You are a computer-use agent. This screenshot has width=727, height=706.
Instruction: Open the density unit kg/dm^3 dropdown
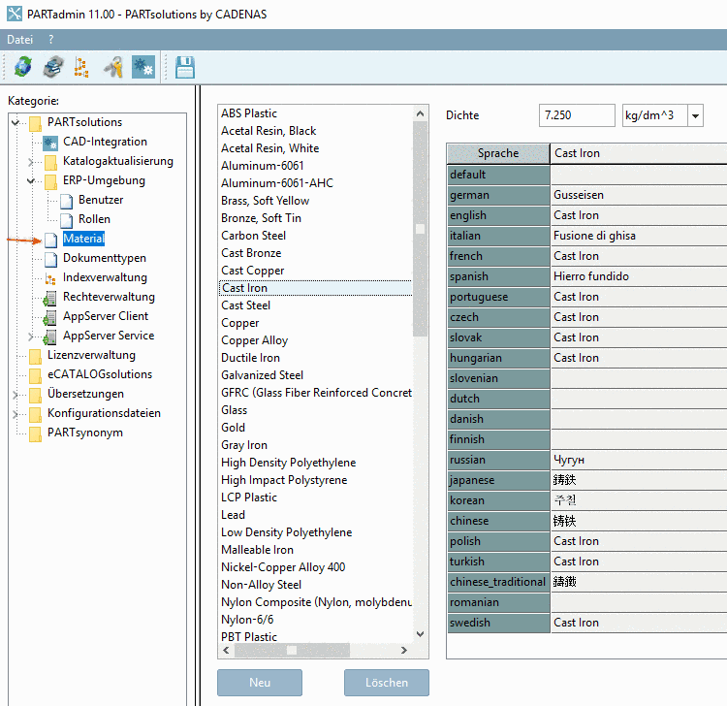696,115
